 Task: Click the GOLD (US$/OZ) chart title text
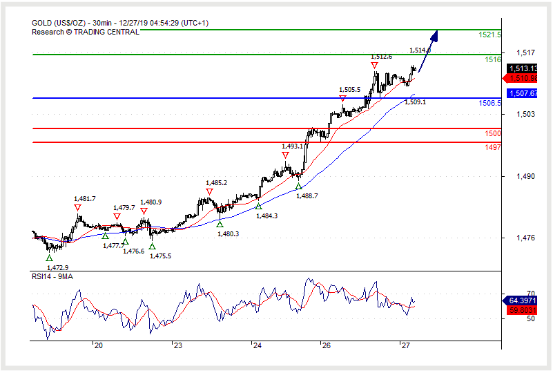point(61,23)
